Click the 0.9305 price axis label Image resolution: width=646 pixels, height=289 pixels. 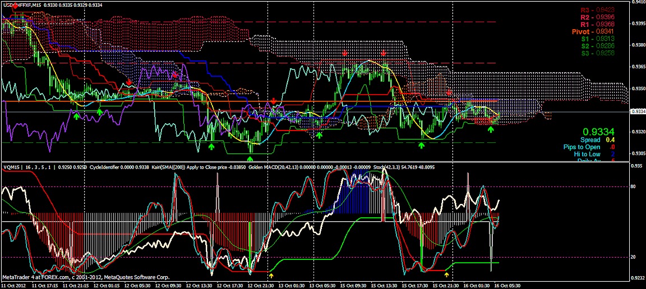(x=638, y=153)
